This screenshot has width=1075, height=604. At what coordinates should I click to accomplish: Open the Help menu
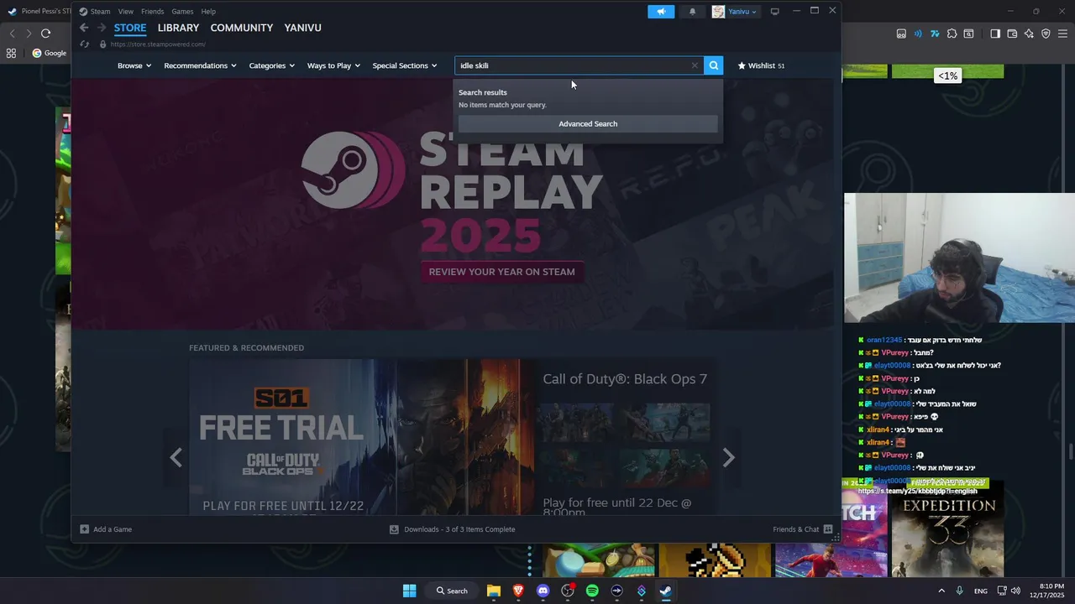point(208,12)
